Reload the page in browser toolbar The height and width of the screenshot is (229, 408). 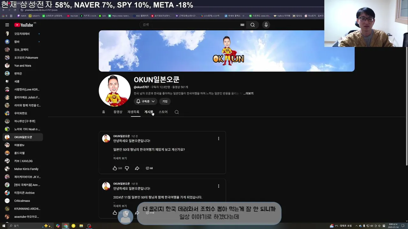[15, 10]
